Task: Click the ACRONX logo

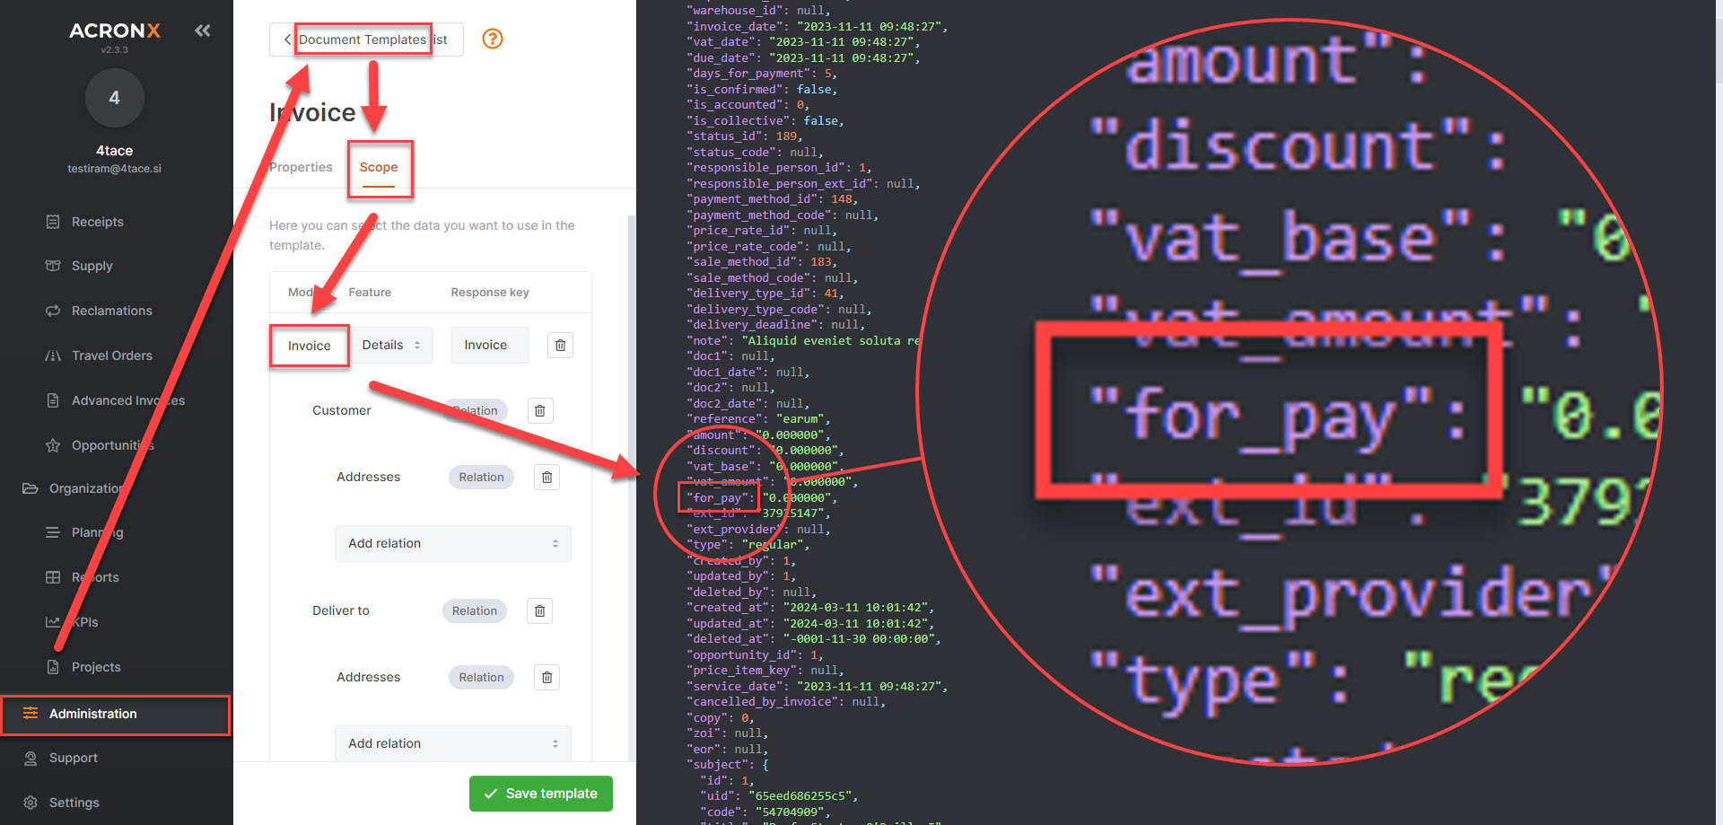Action: 115,31
